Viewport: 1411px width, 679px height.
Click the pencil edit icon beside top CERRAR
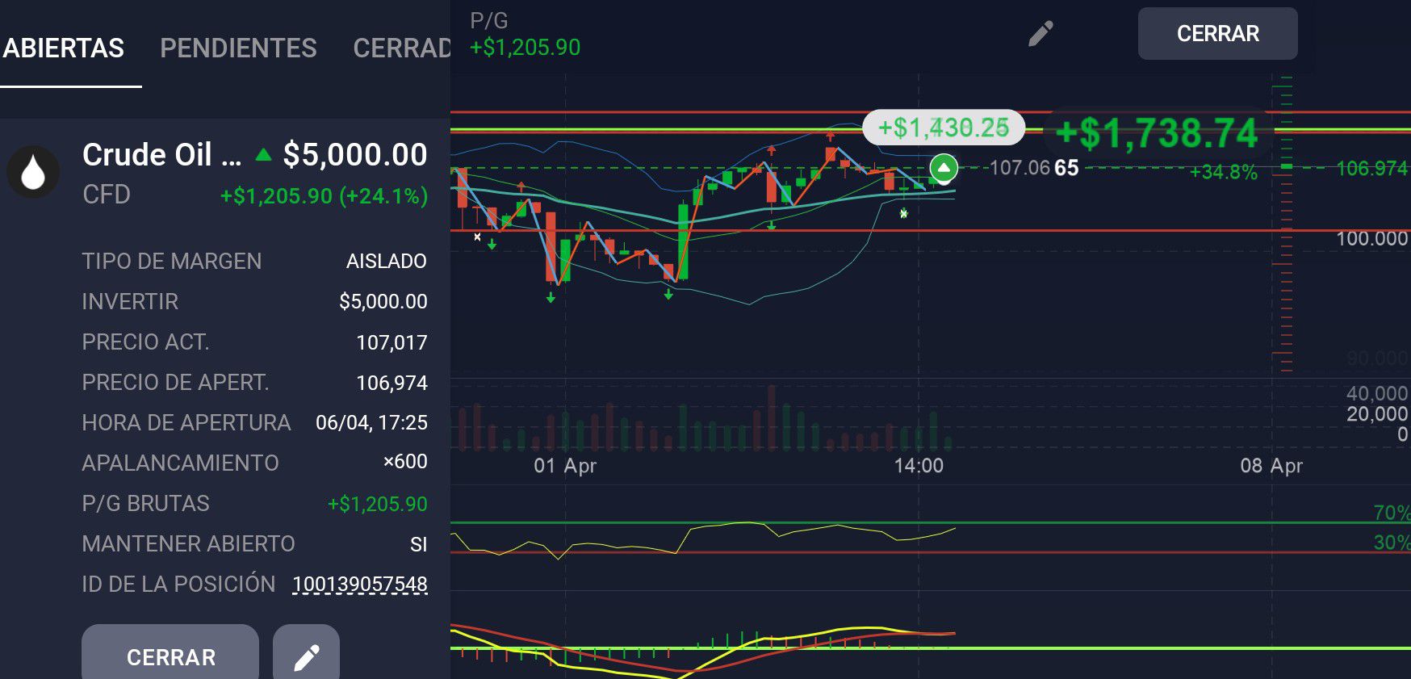(1040, 34)
